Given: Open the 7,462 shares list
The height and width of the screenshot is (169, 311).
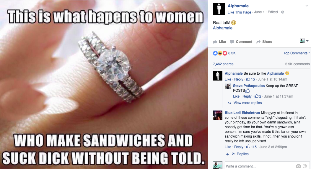Looking at the screenshot, I should pyautogui.click(x=223, y=64).
